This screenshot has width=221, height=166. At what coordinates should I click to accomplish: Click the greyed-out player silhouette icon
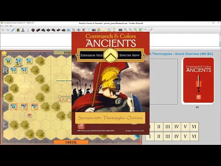click(28, 30)
